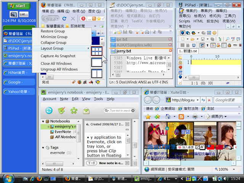Click Firefox icon in Vista quick launch
The width and height of the screenshot is (244, 183).
[39, 179]
